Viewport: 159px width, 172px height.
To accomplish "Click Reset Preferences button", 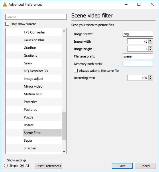I will click(x=48, y=166).
